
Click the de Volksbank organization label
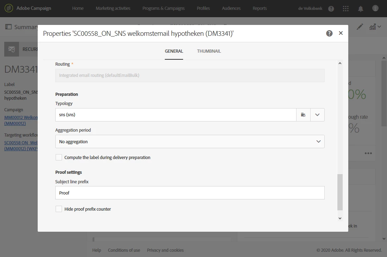(310, 8)
